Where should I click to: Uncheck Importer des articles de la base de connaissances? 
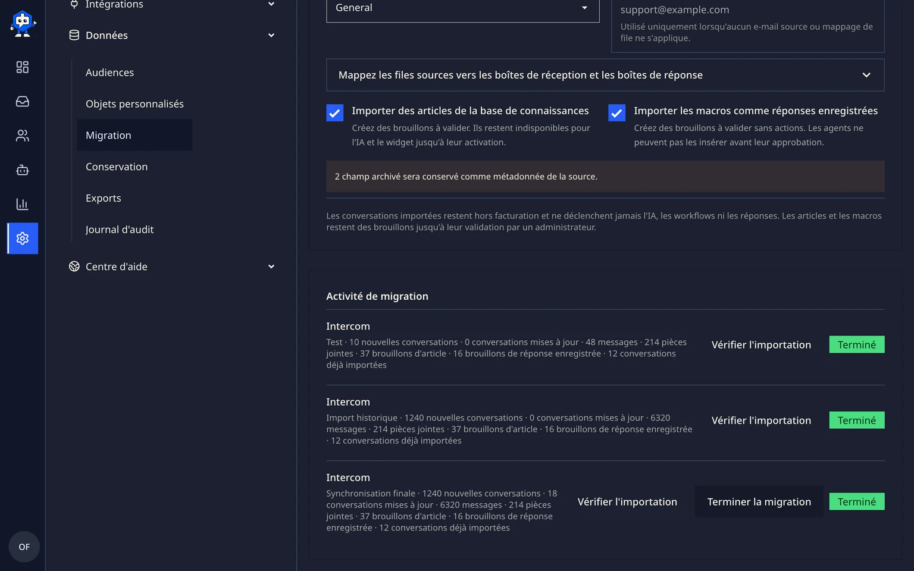click(335, 113)
